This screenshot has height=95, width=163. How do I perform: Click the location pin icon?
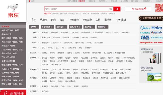[x=30, y=1]
